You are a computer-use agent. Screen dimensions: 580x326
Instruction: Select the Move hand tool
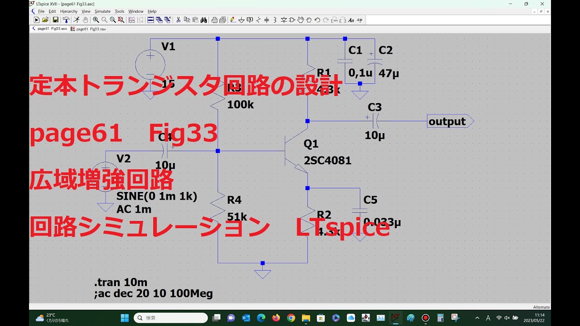coord(300,20)
